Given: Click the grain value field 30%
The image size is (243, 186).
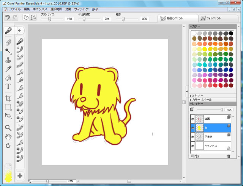Looking at the screenshot, I should (x=144, y=19).
